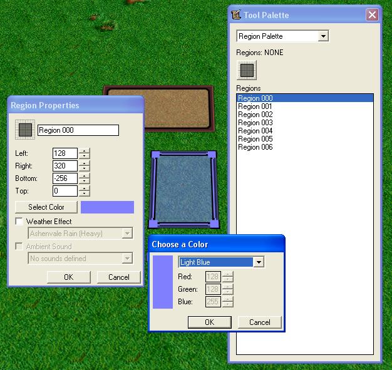This screenshot has height=370, width=392.
Task: Click the Tool Palette scroll title icon
Action: click(x=236, y=15)
